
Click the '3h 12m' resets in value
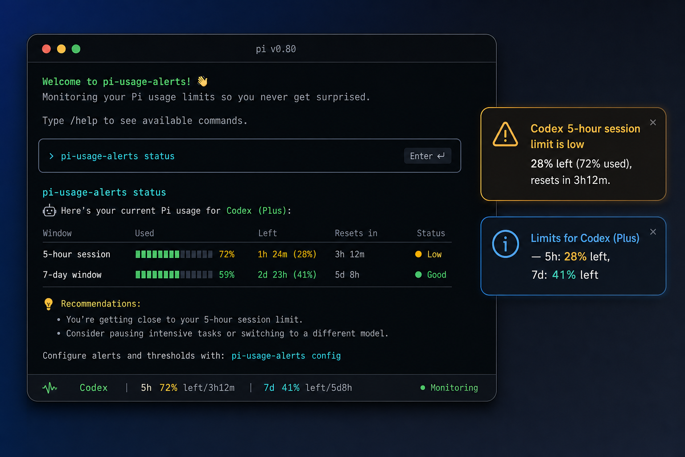350,254
